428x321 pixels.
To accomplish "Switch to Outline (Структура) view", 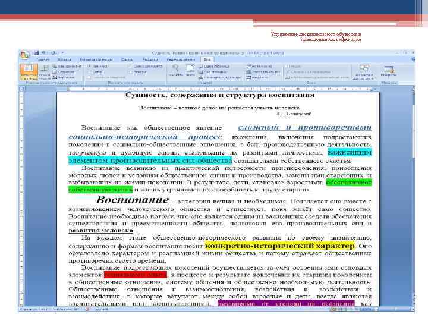I will click(64, 72).
